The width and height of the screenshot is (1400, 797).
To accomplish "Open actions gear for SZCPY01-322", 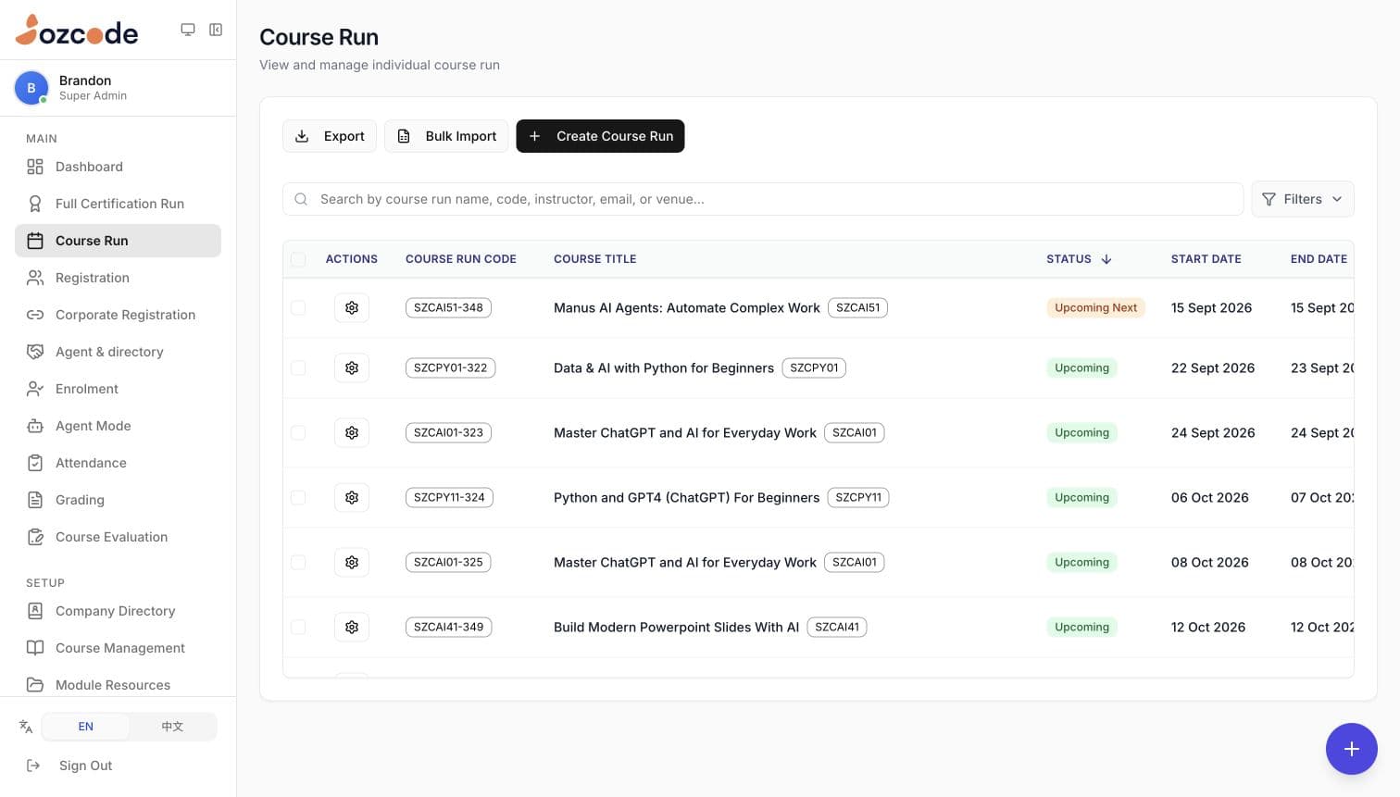I will point(352,367).
